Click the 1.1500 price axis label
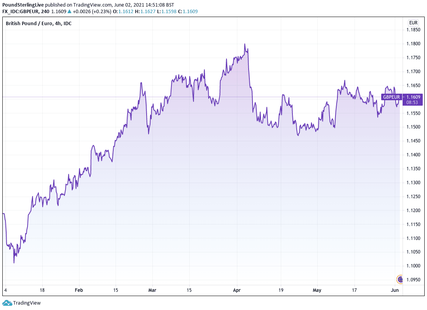 point(413,127)
